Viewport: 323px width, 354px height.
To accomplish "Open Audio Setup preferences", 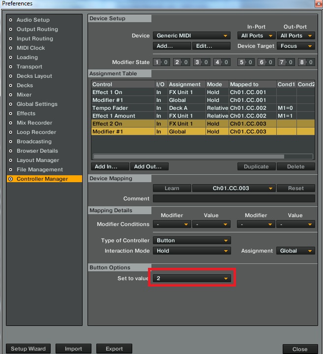I will [x=33, y=20].
